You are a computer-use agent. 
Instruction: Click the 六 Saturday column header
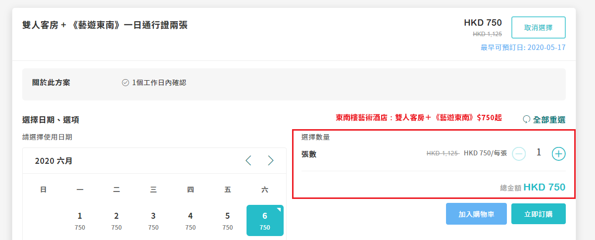pos(265,189)
